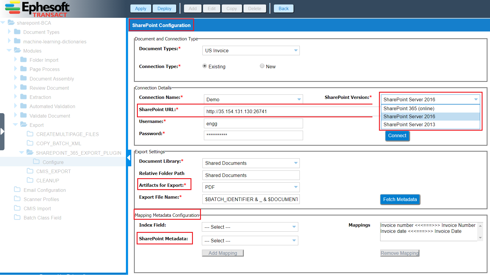Click the Modules open folder icon
This screenshot has height=275, width=490.
click(17, 50)
